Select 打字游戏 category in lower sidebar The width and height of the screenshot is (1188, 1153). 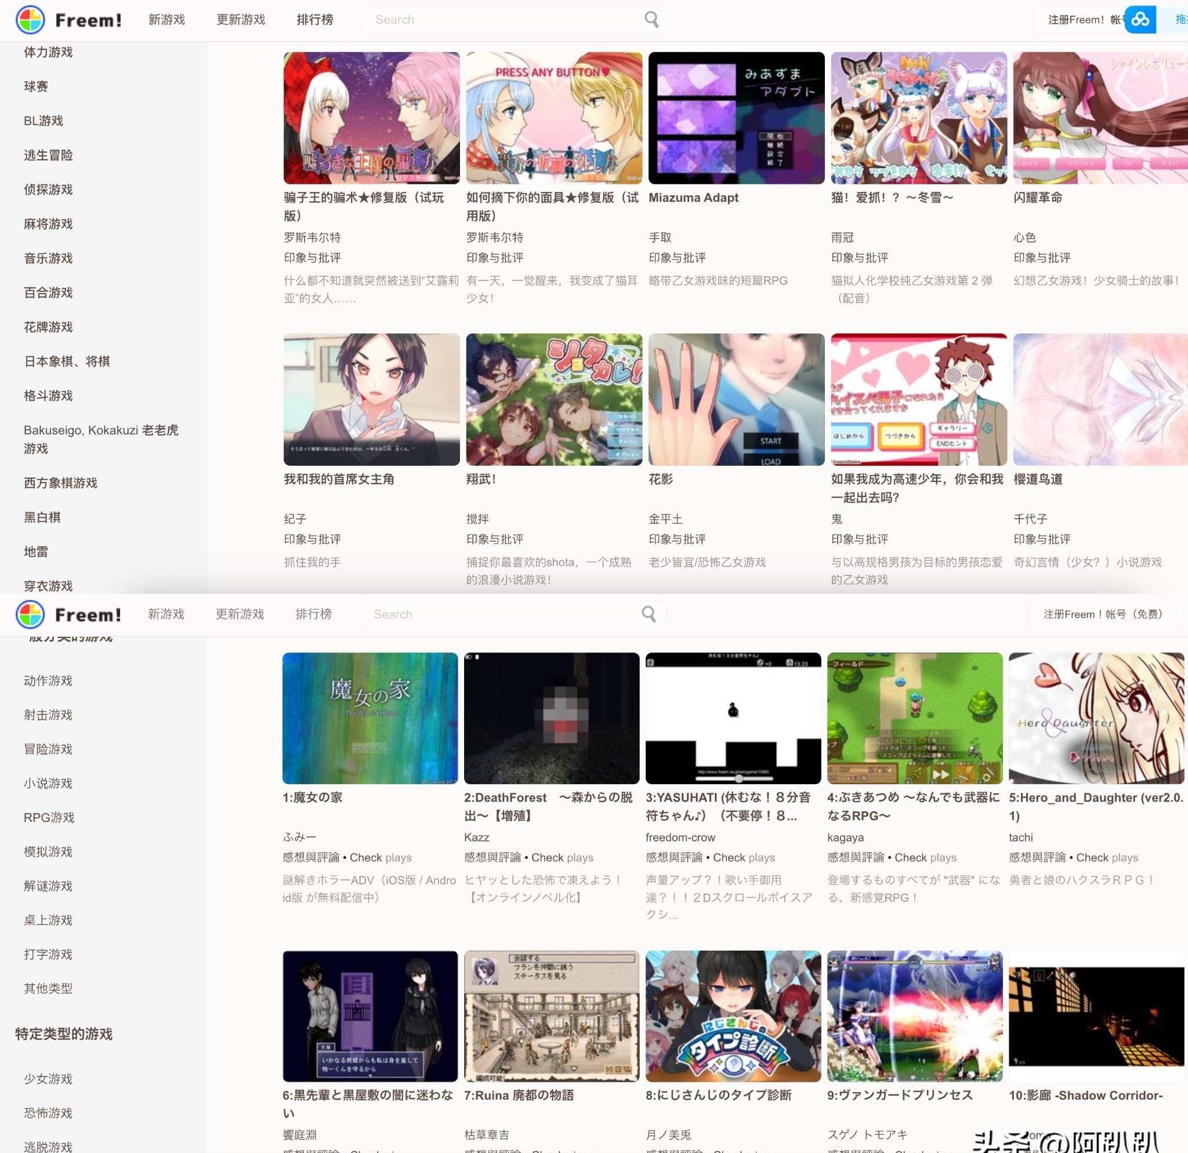click(x=48, y=954)
